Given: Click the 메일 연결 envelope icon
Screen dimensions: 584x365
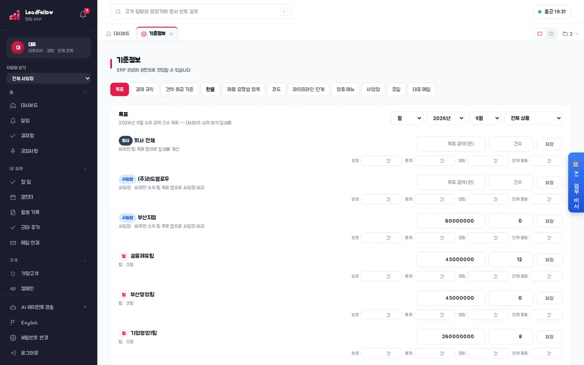Looking at the screenshot, I should [13, 243].
